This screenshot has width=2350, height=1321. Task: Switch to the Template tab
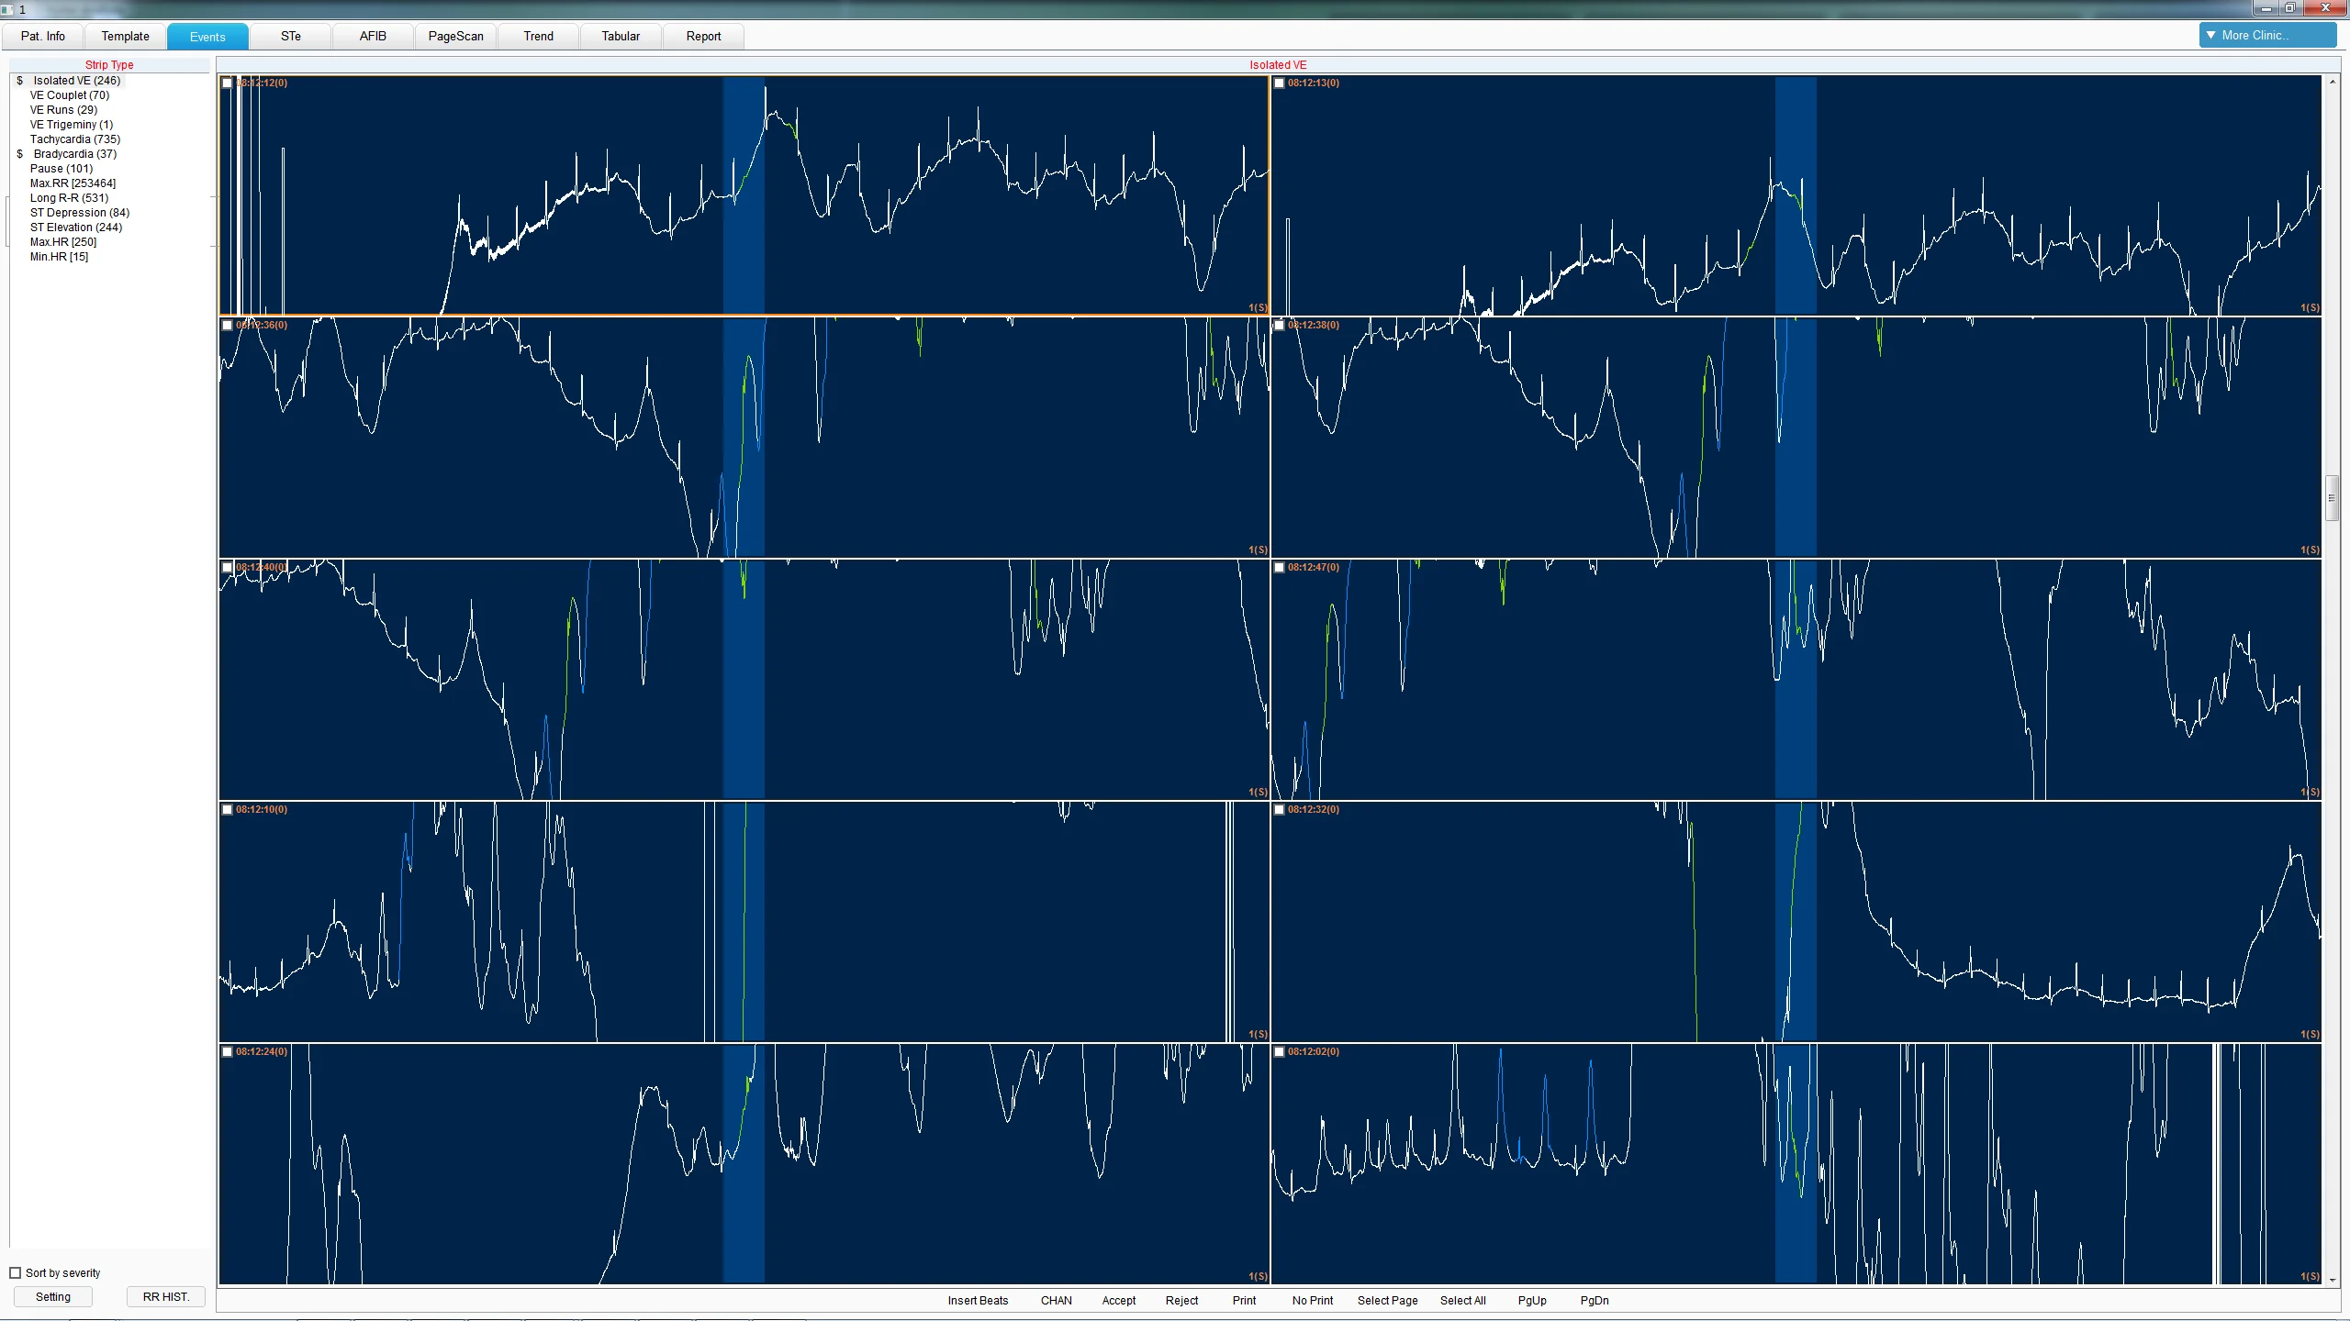[x=125, y=37]
